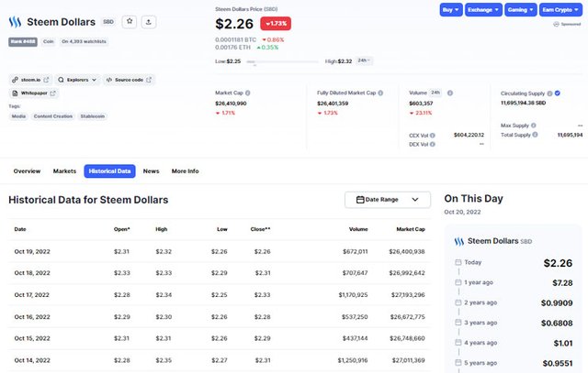
Task: Switch to the Overview tab
Action: click(x=27, y=171)
